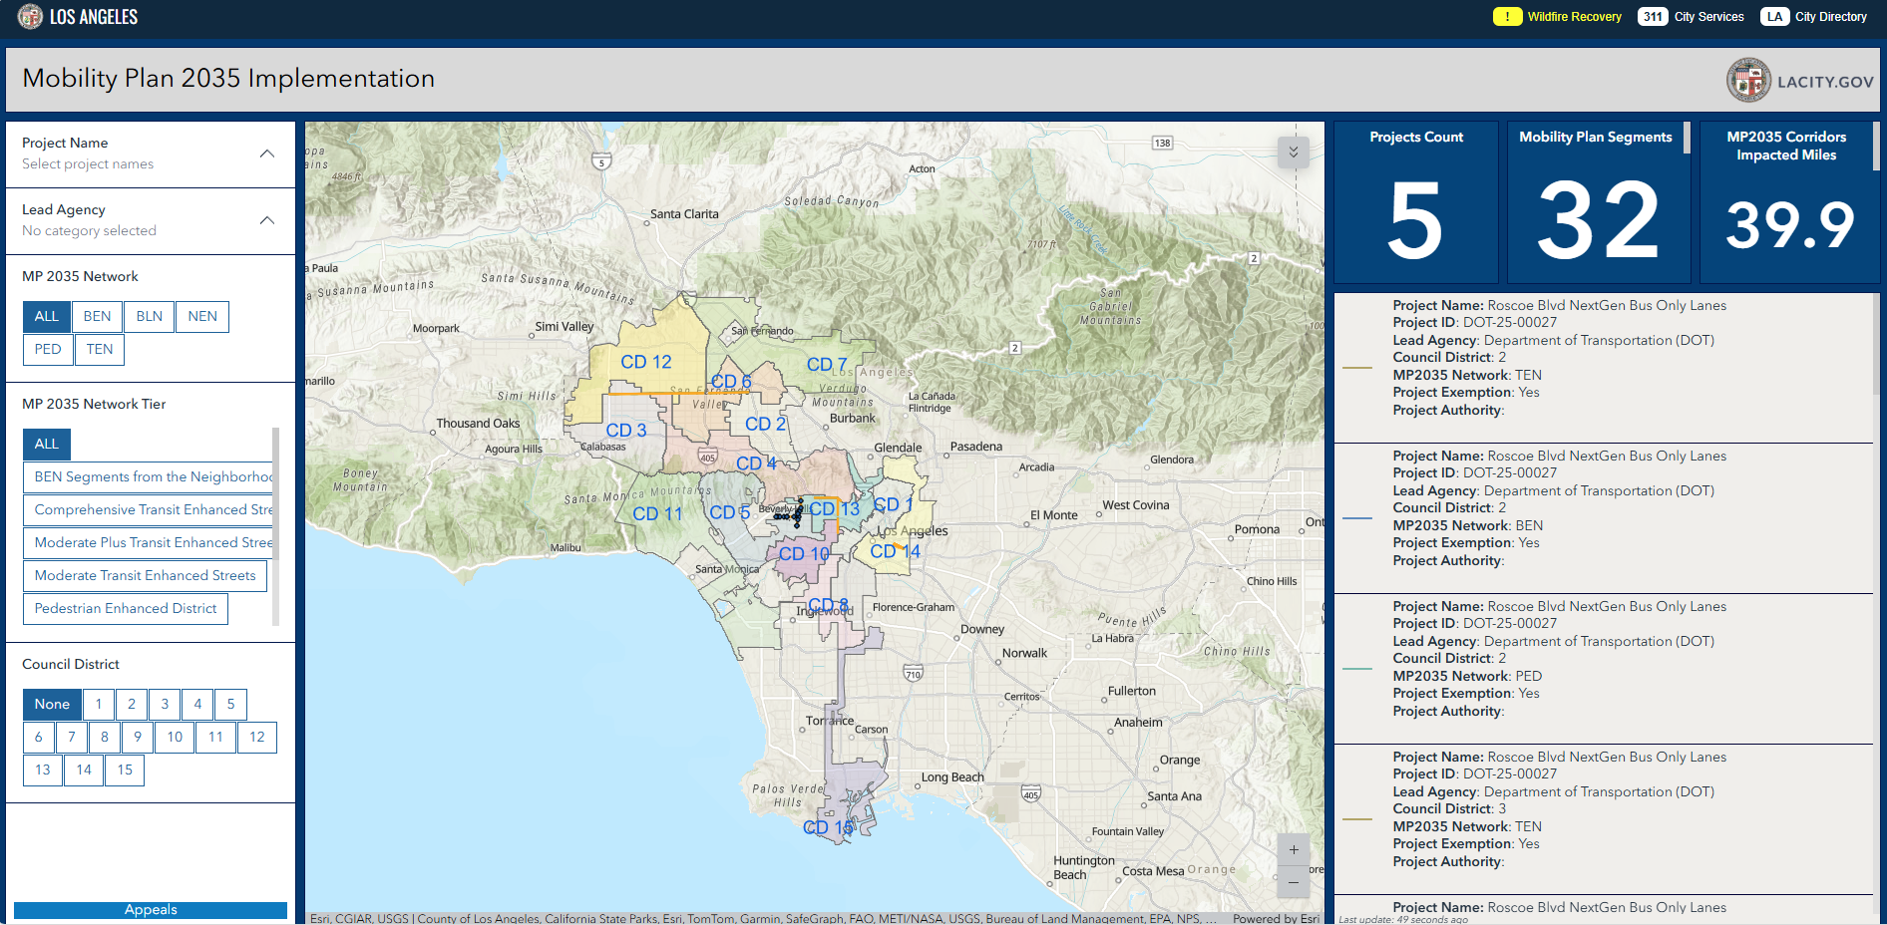Filter by Council District 3
The image size is (1887, 925).
click(x=165, y=705)
